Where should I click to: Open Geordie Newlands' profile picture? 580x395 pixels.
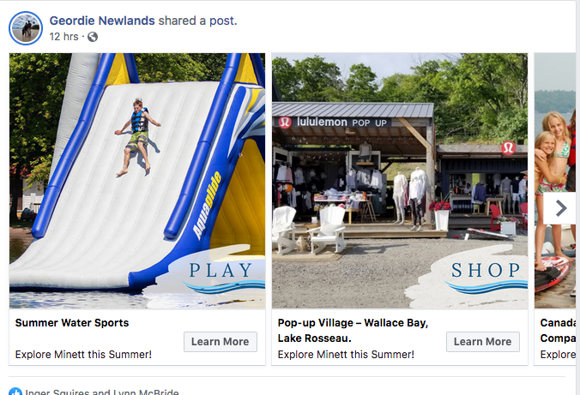pyautogui.click(x=26, y=28)
